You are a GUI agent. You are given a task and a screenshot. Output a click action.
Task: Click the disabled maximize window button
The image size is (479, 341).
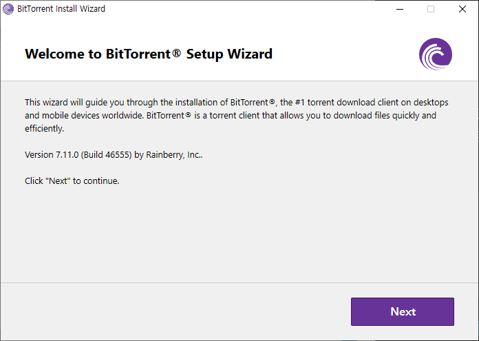(431, 9)
